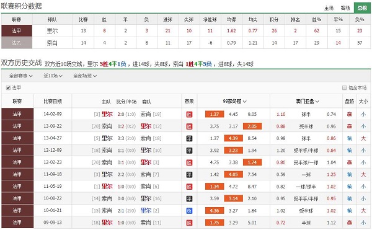Open the 近10场 dropdown filter
This screenshot has width=372, height=230.
coord(53,76)
